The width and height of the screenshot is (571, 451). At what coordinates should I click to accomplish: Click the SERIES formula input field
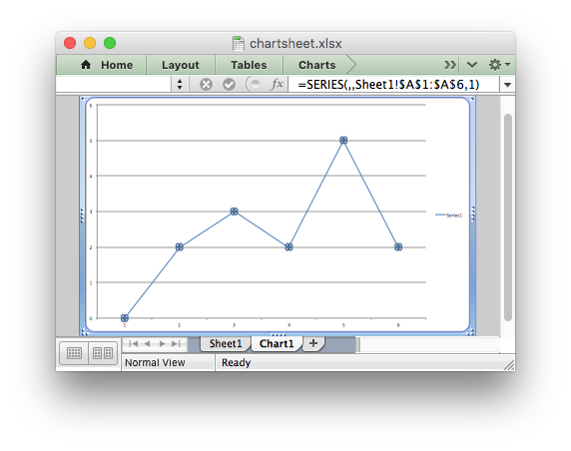pyautogui.click(x=393, y=85)
